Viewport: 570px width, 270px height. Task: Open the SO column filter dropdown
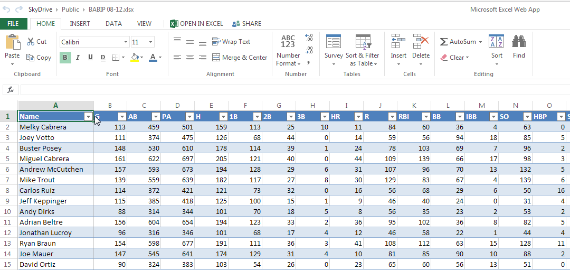[527, 116]
